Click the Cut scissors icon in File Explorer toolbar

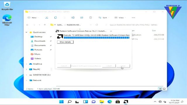click(x=47, y=17)
